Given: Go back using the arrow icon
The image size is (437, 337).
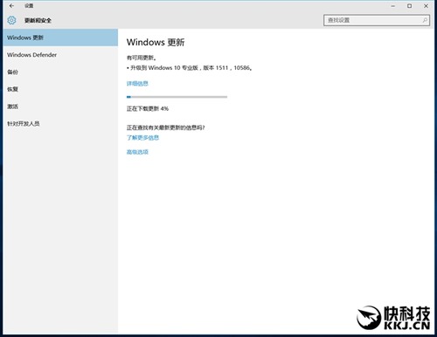Looking at the screenshot, I should (x=11, y=6).
